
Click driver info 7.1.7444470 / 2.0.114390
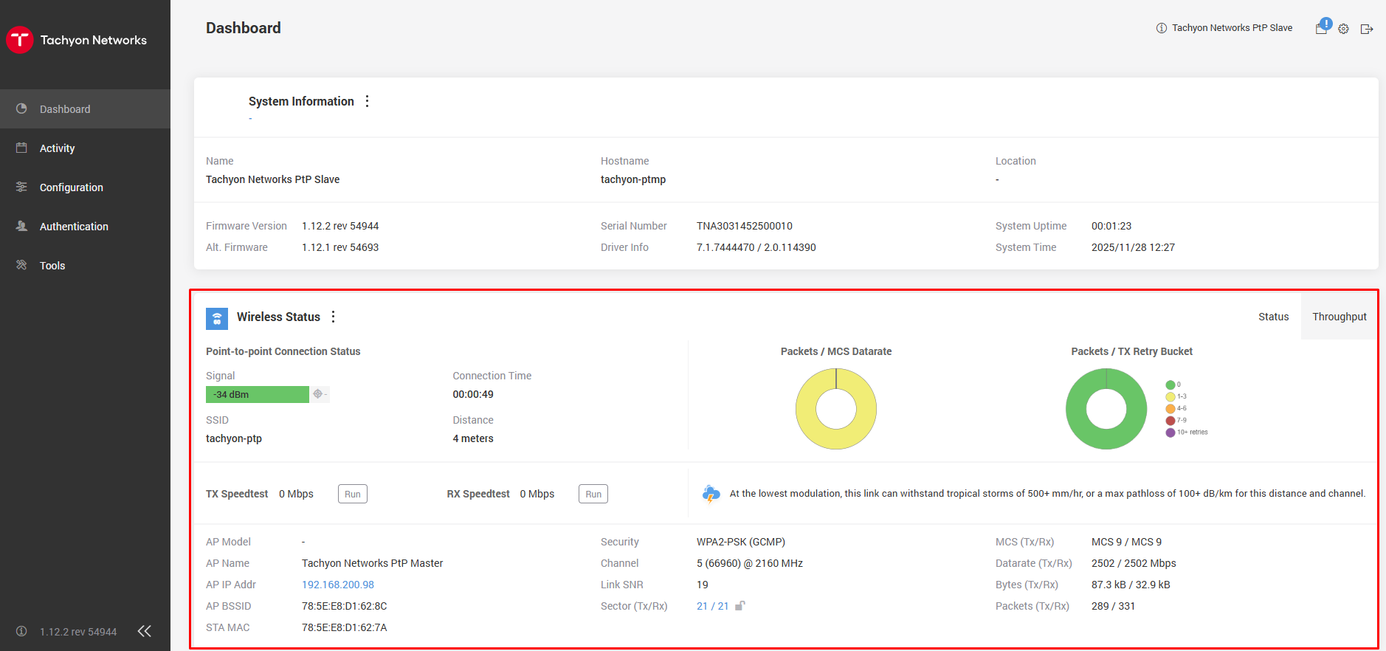[x=756, y=247]
